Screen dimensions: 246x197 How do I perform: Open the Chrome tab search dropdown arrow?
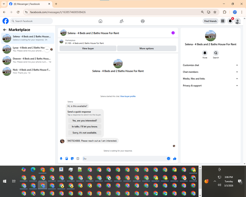pos(4,4)
